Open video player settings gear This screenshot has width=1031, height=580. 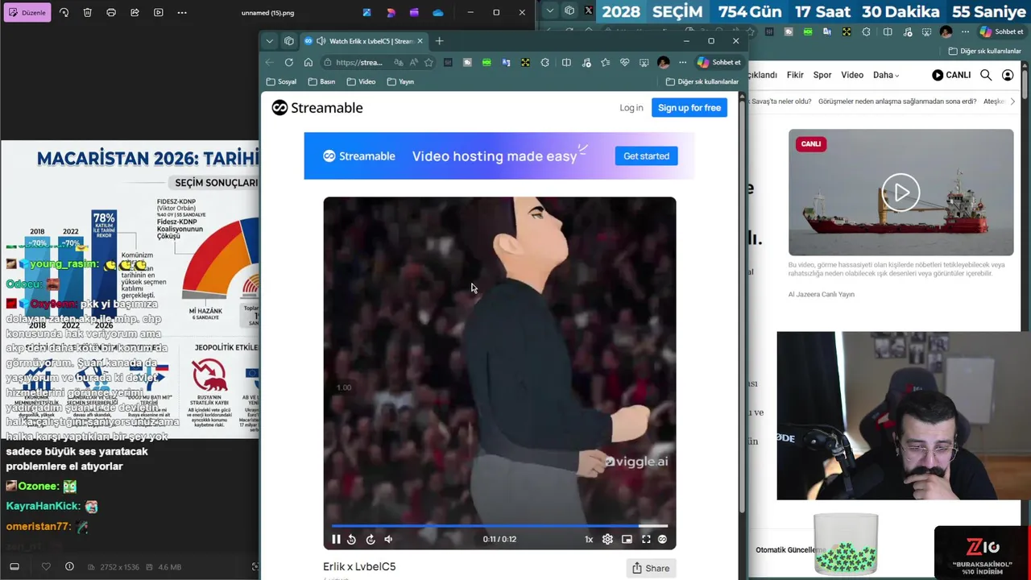point(607,540)
